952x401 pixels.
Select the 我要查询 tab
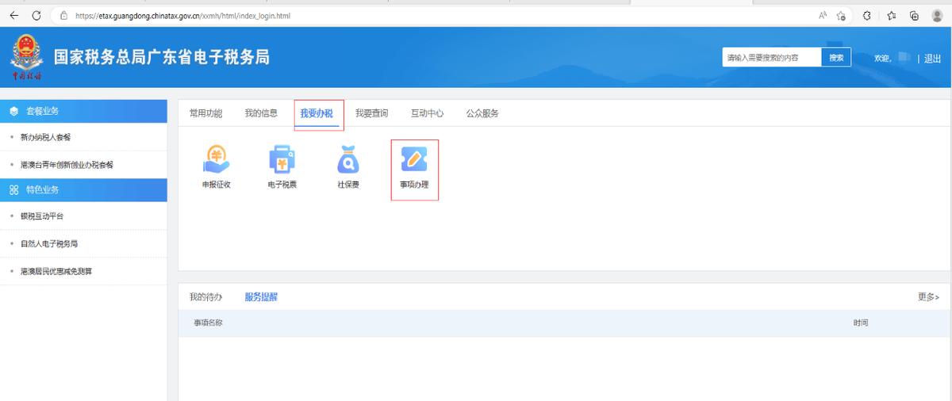pyautogui.click(x=371, y=113)
